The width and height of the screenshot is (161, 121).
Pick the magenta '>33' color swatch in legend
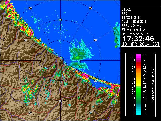[138, 56]
